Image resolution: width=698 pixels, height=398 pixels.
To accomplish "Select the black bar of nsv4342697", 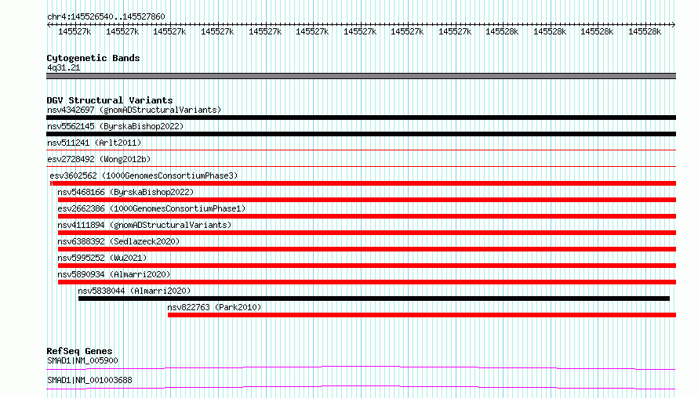I will click(x=361, y=118).
